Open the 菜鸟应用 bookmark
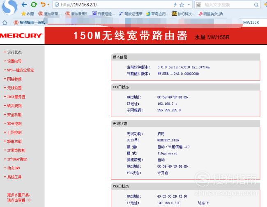Viewport: 267px width, 207px height. pyautogui.click(x=157, y=14)
